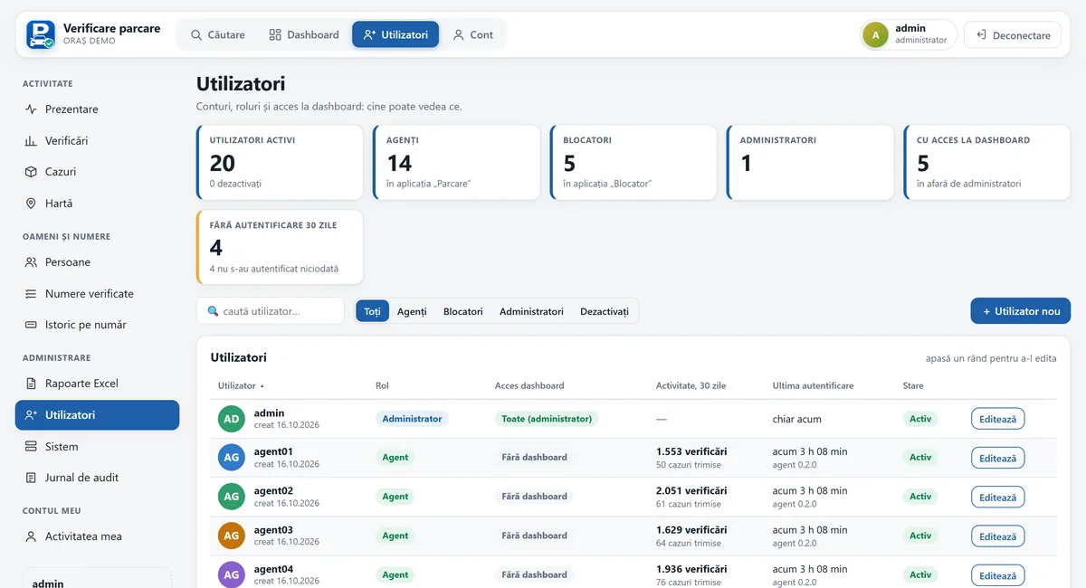Select the Toți filter tab
1086x588 pixels.
(x=373, y=311)
